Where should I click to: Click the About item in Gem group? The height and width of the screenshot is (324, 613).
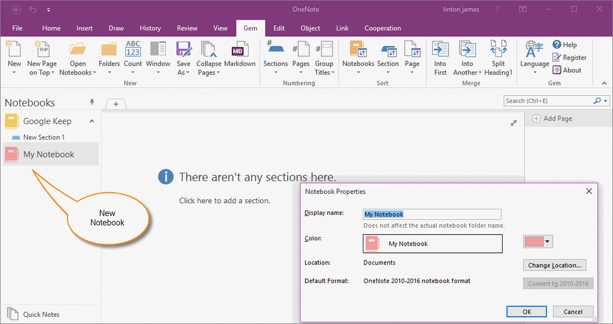tap(567, 70)
